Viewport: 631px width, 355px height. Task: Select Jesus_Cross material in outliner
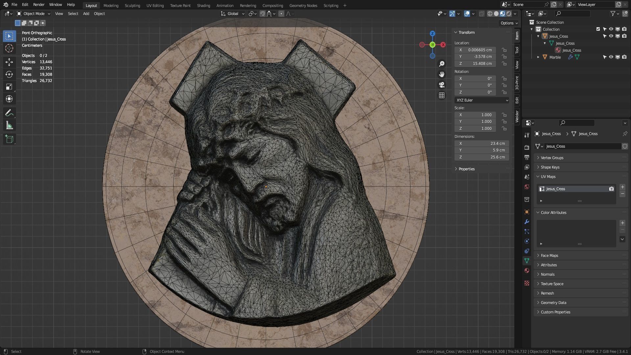click(x=572, y=50)
